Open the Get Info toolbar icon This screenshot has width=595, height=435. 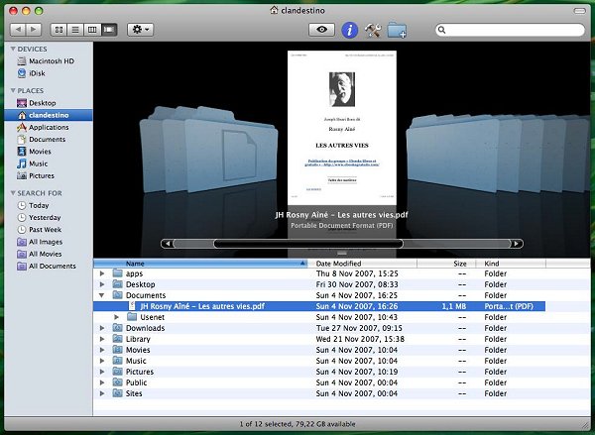[x=349, y=30]
